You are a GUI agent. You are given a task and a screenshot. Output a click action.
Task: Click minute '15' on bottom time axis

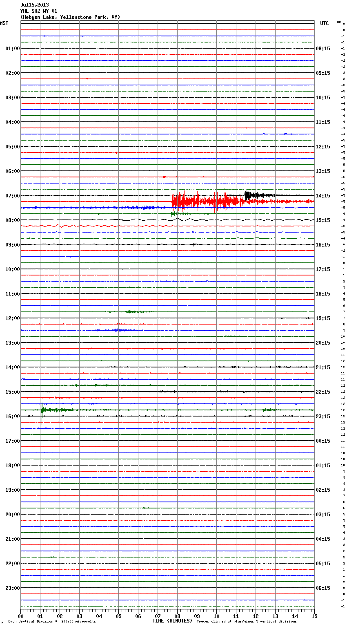pos(314,616)
